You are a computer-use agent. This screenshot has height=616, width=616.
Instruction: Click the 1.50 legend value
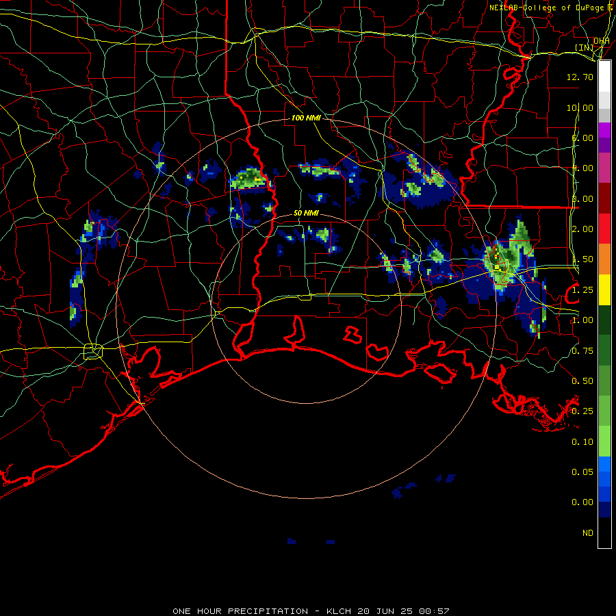pyautogui.click(x=582, y=259)
